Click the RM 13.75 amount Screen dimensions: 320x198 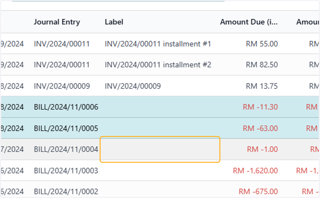pyautogui.click(x=262, y=86)
